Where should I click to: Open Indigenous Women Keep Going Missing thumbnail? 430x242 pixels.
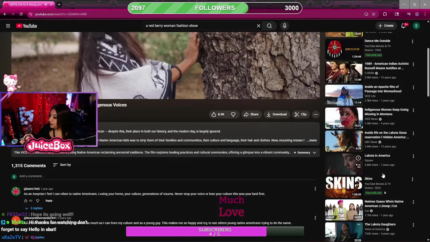(344, 118)
